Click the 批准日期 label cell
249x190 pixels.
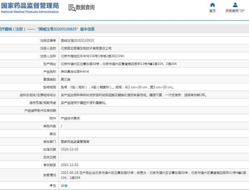click(49, 149)
